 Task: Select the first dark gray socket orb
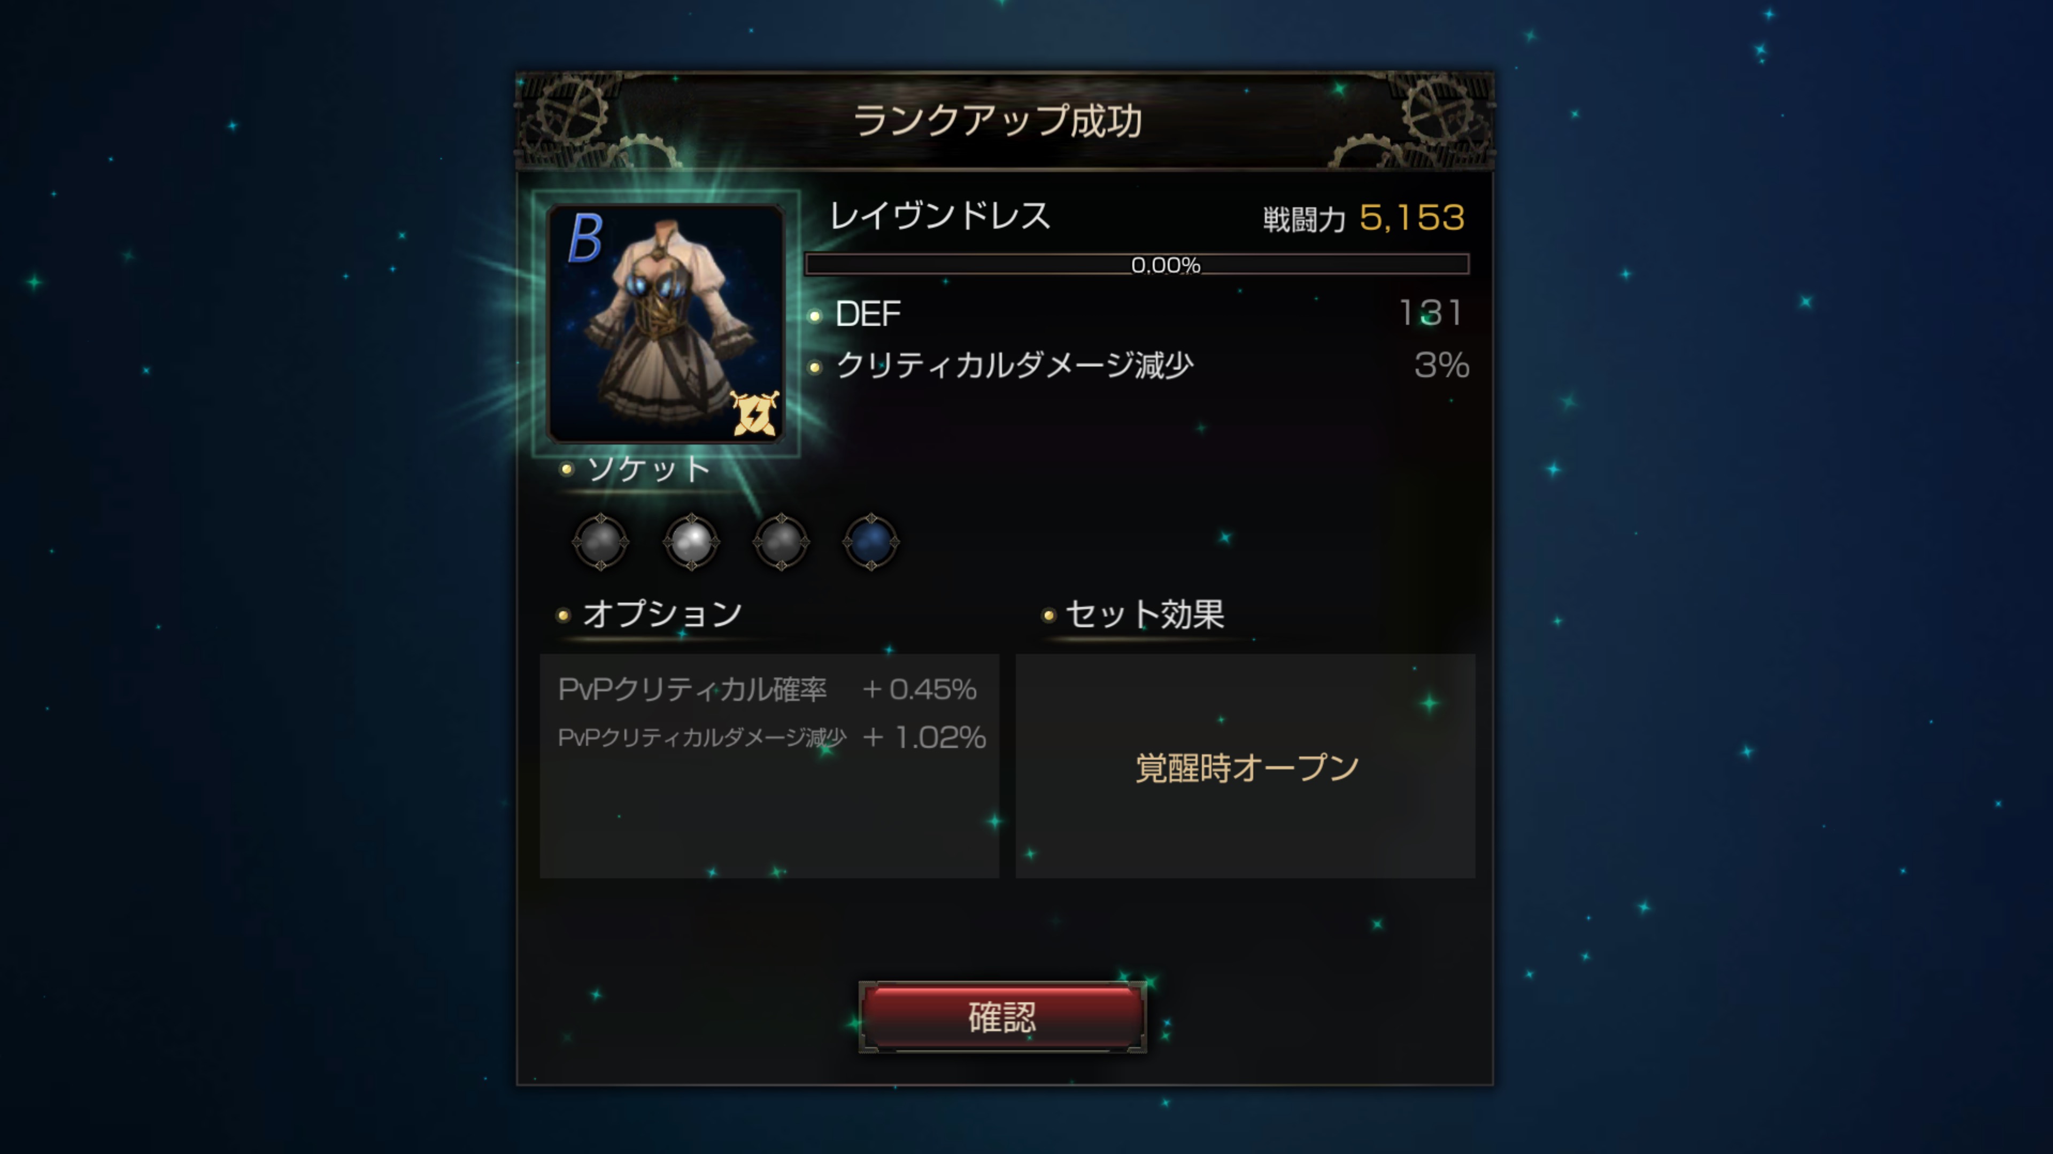601,542
